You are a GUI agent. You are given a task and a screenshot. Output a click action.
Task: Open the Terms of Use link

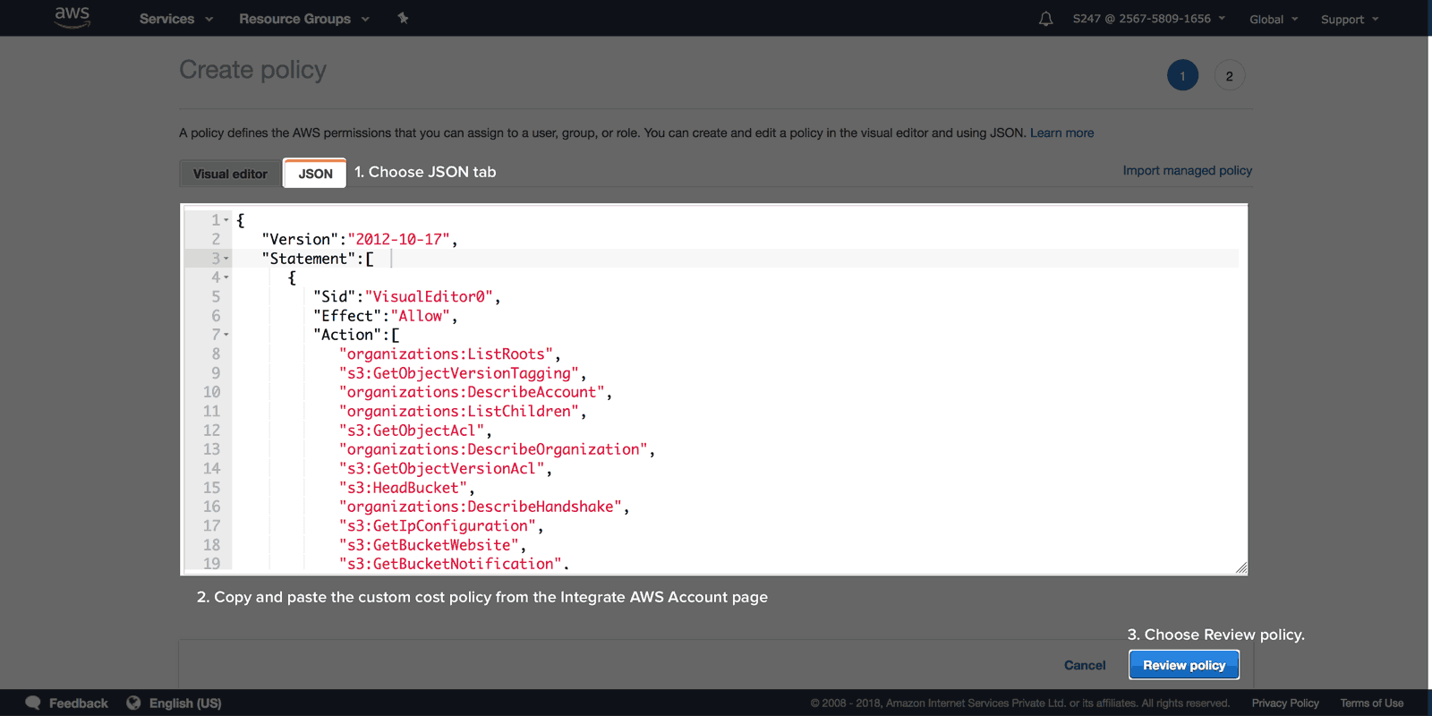(x=1371, y=703)
